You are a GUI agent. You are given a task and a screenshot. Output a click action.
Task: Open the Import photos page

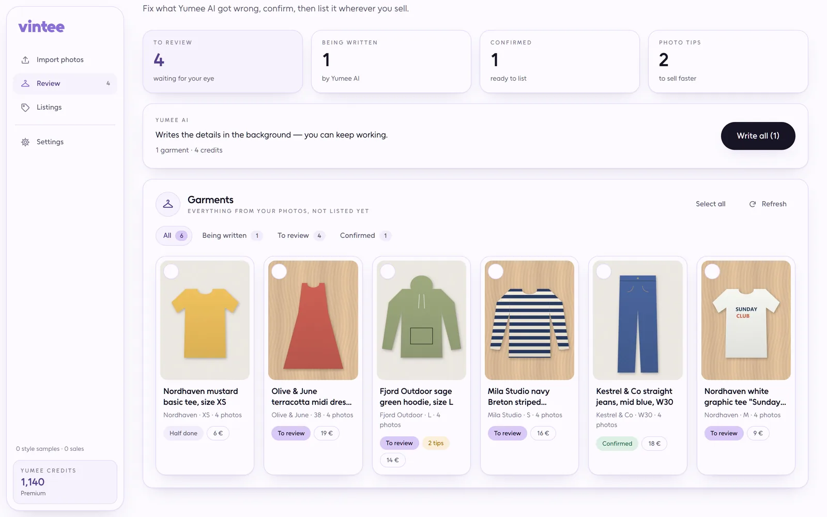[65, 60]
